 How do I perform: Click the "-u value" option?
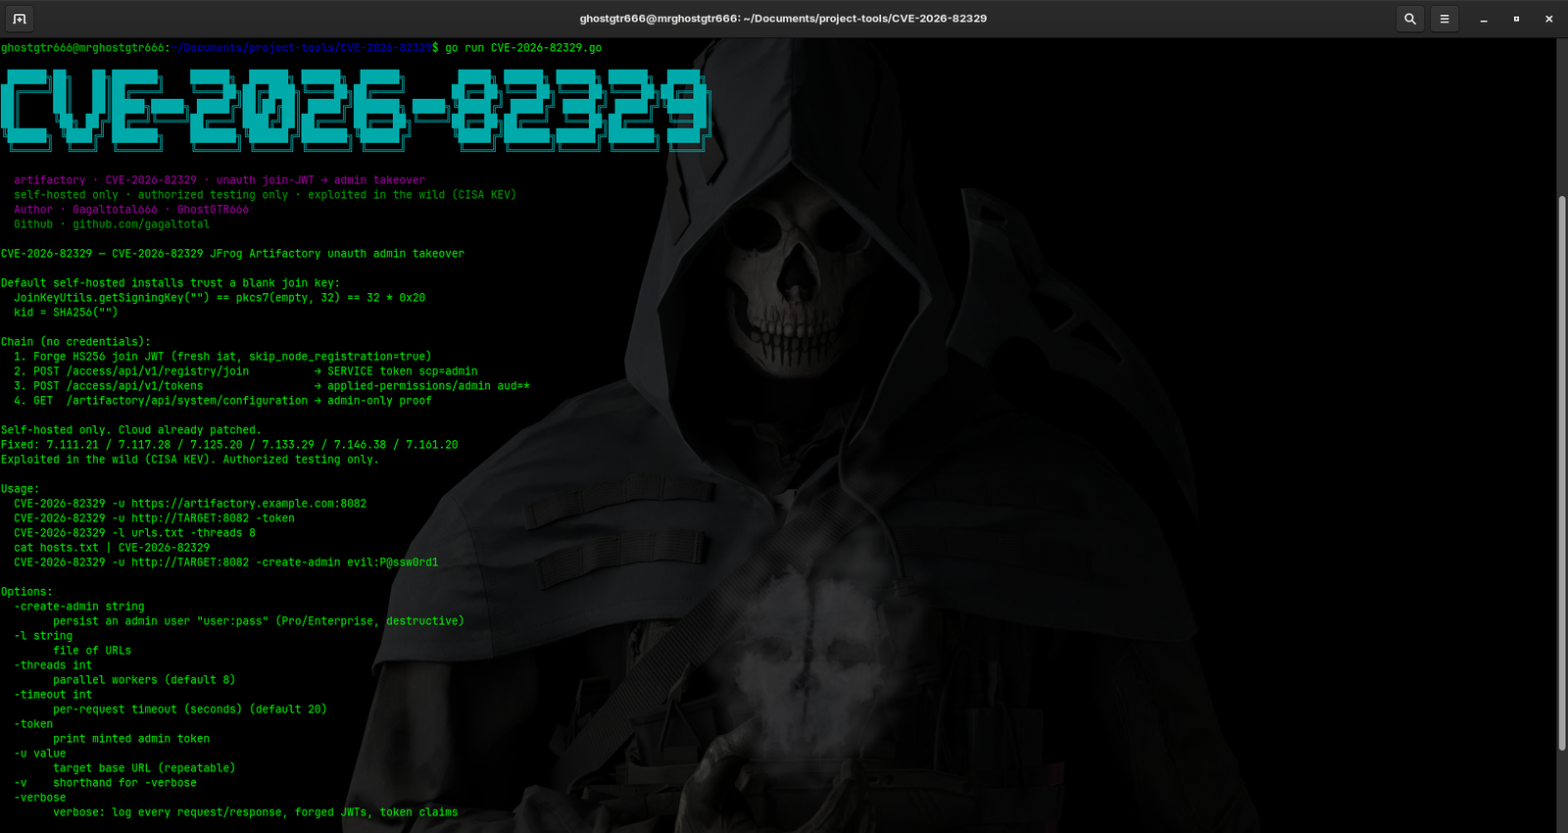(40, 754)
